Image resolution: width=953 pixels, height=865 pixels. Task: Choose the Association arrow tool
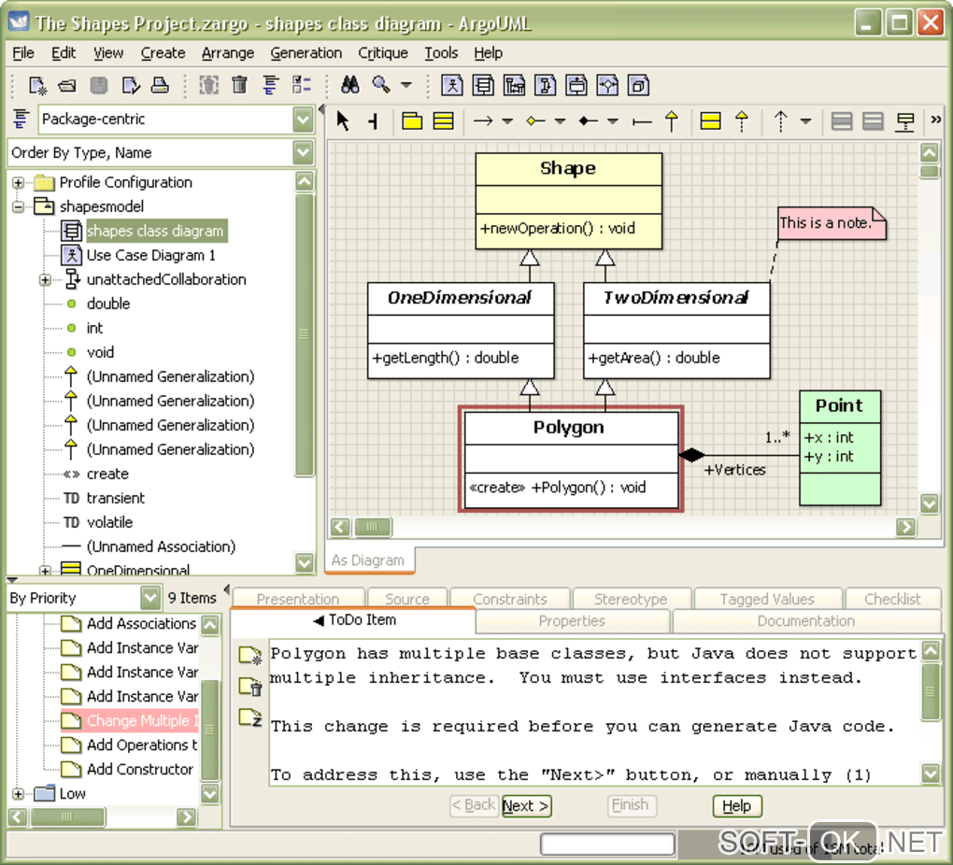483,121
